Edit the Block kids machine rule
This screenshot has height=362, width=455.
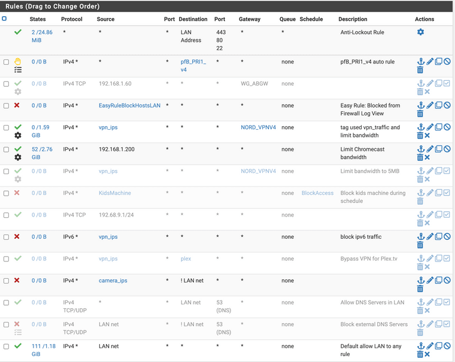pyautogui.click(x=430, y=193)
